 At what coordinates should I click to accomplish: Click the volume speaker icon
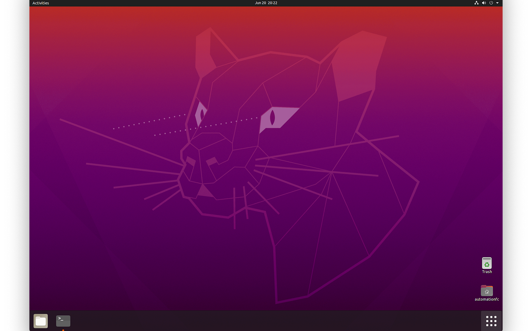click(x=484, y=3)
